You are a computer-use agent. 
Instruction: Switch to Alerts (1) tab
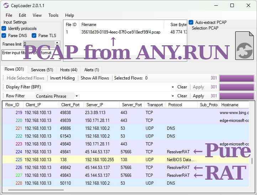point(91,70)
